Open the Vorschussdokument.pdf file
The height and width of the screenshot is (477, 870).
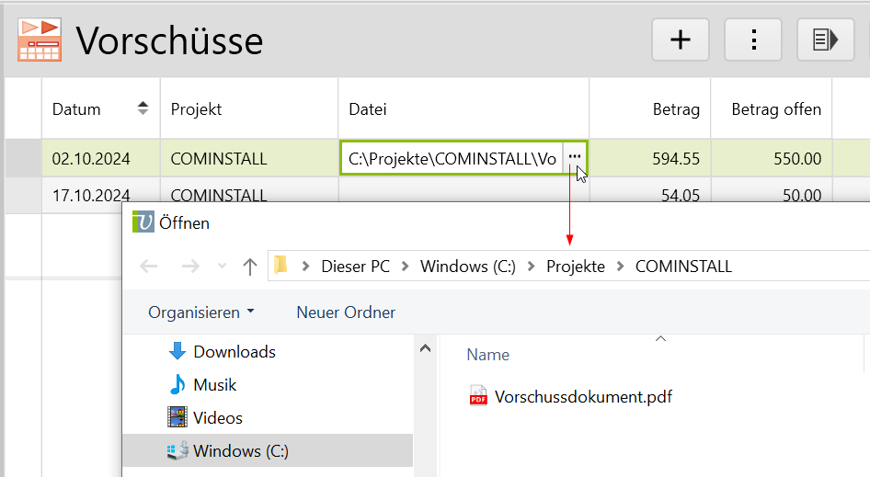pos(582,397)
